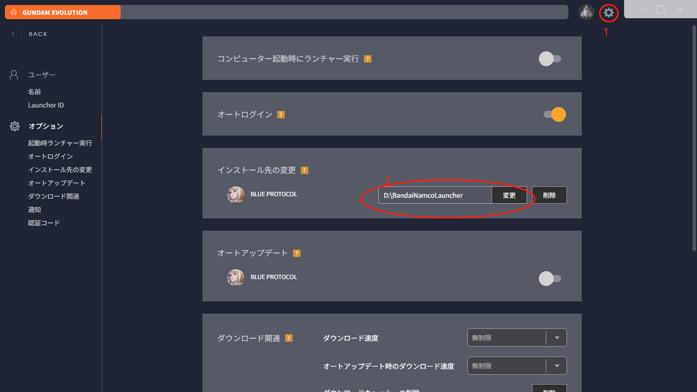
Task: Jump to オートアップデート in sidebar
Action: click(57, 183)
